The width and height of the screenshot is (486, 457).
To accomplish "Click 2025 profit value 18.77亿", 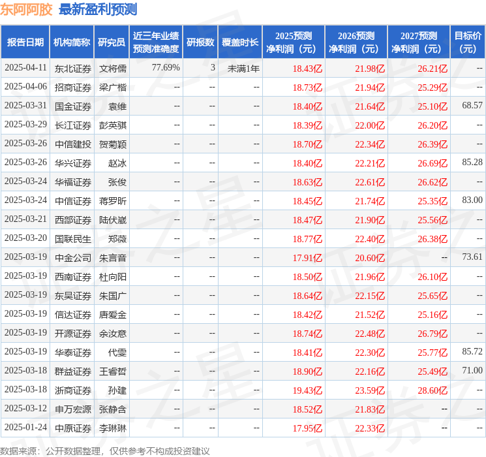I will [x=307, y=239].
